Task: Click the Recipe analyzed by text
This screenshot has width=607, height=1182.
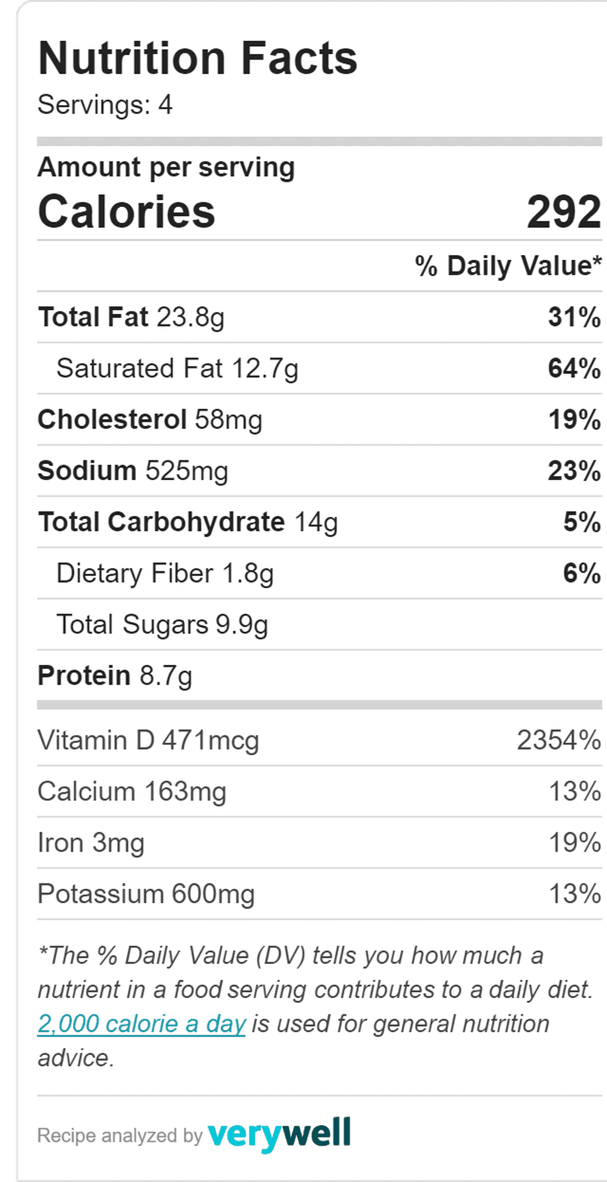Action: (x=120, y=1136)
